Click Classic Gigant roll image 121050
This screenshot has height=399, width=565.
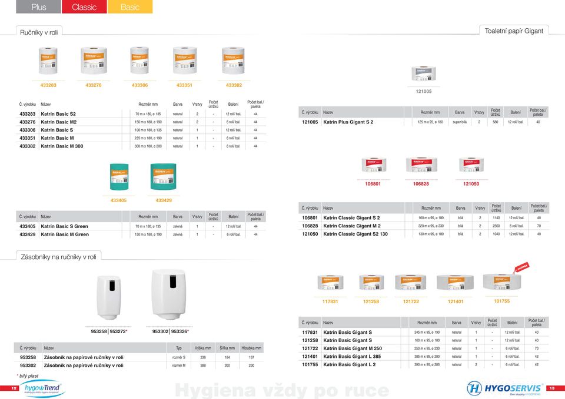[471, 165]
